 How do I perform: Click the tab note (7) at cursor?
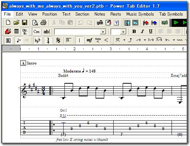point(63,134)
